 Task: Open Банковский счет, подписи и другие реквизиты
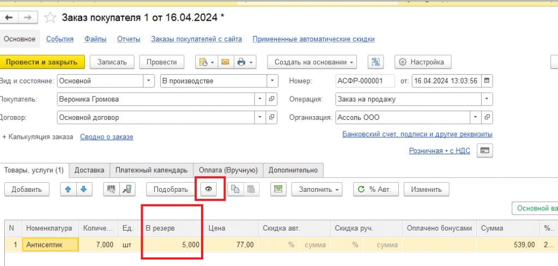[417, 134]
